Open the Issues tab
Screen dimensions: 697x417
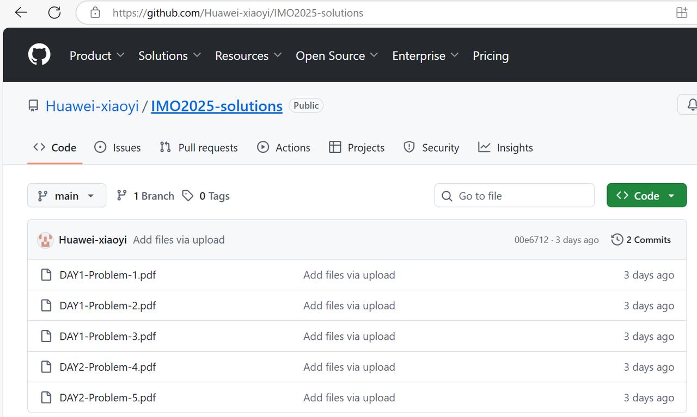[118, 147]
